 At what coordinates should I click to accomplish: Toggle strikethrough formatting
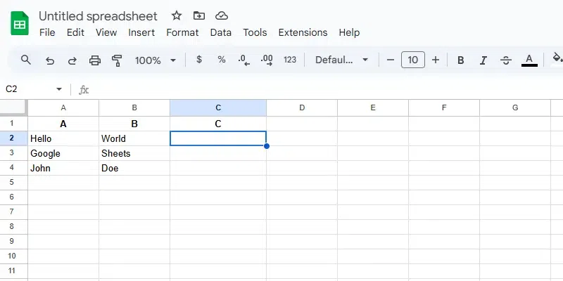(506, 60)
